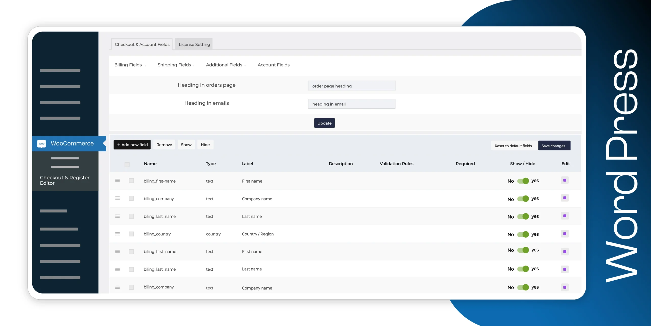Tick the checkbox for biling_country row
This screenshot has width=651, height=326.
pyautogui.click(x=131, y=234)
